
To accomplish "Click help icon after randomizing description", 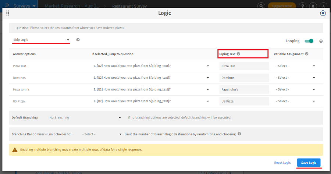I will [x=239, y=134].
